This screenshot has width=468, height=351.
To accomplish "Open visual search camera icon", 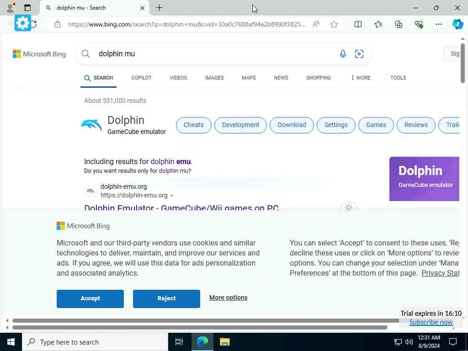I will (x=359, y=54).
